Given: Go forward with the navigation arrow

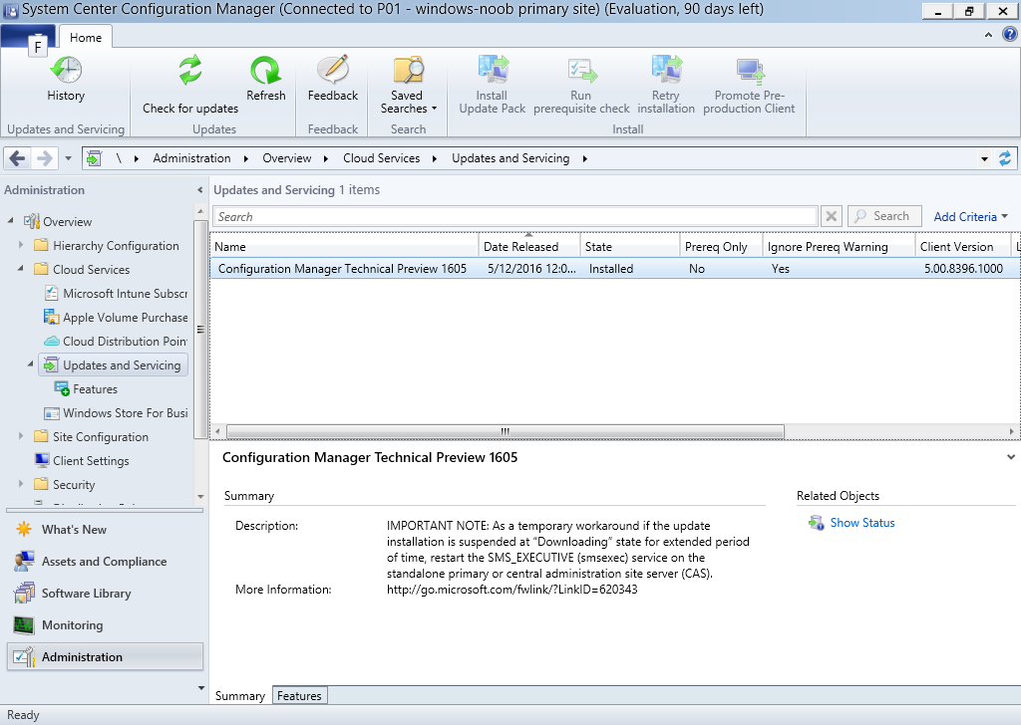Looking at the screenshot, I should coord(44,158).
